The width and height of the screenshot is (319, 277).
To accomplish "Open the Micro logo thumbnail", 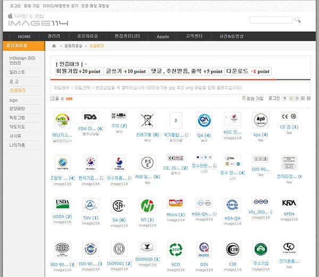I will point(175,203).
